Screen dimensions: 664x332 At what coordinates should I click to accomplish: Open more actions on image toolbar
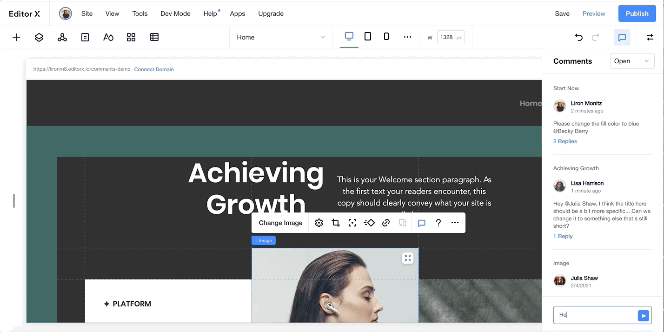pos(455,223)
